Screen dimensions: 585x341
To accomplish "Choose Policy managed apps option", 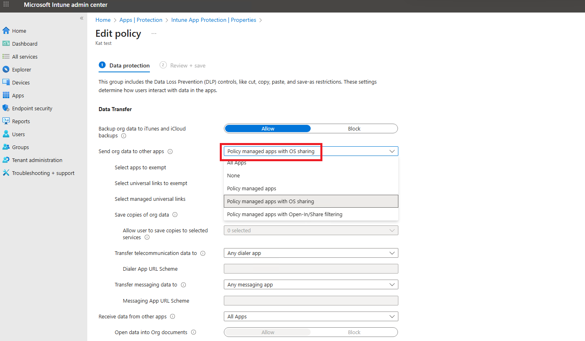I will [311, 188].
